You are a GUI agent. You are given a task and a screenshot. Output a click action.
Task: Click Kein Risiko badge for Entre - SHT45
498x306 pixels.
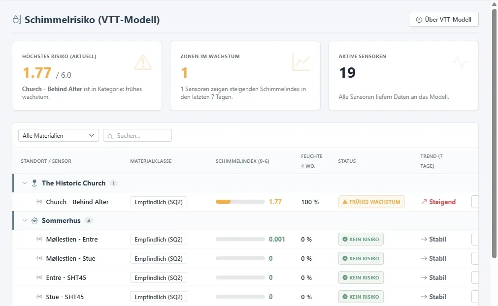click(x=361, y=277)
